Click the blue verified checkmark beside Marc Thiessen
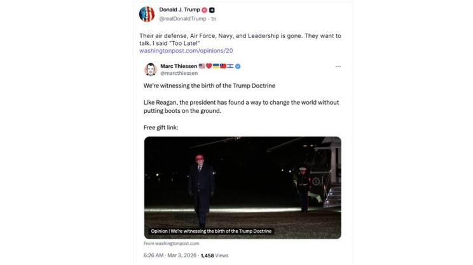This screenshot has height=265, width=473. pos(237,66)
